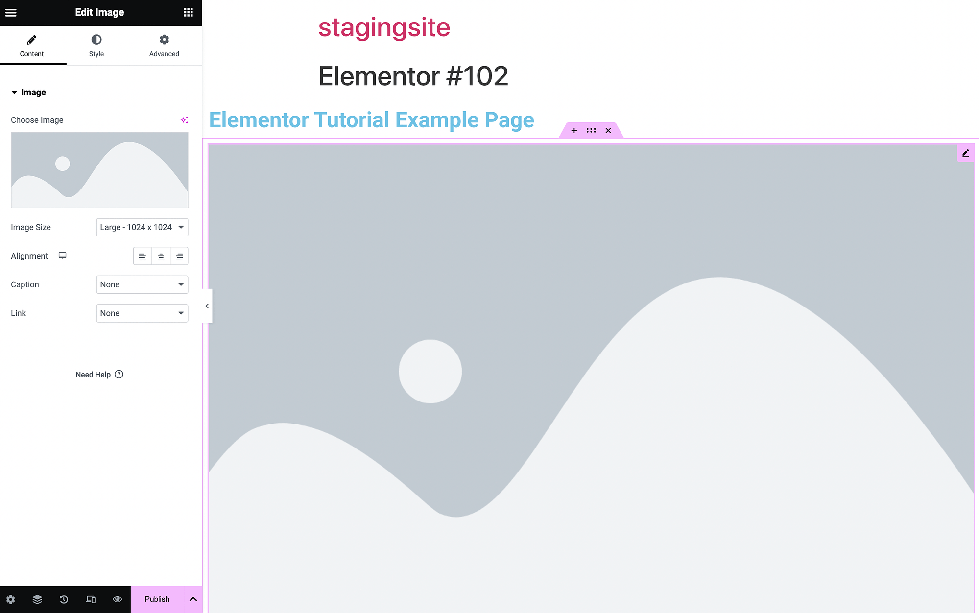The width and height of the screenshot is (979, 613).
Task: Open the Caption dropdown menu
Action: (141, 284)
